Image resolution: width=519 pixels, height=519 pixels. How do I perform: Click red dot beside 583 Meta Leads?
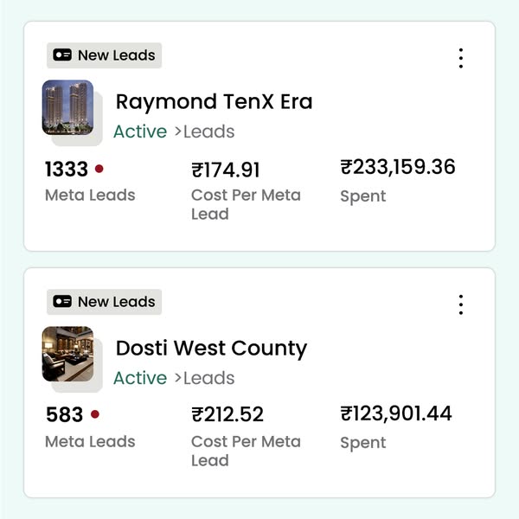point(94,414)
